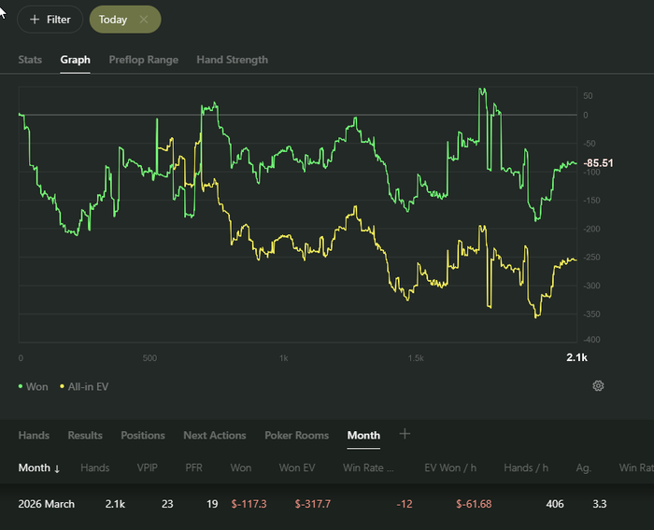Select the 2026 March row

[47, 504]
